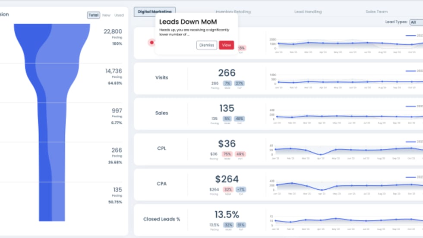Switch funnel view to New
The image size is (423, 238).
[106, 15]
